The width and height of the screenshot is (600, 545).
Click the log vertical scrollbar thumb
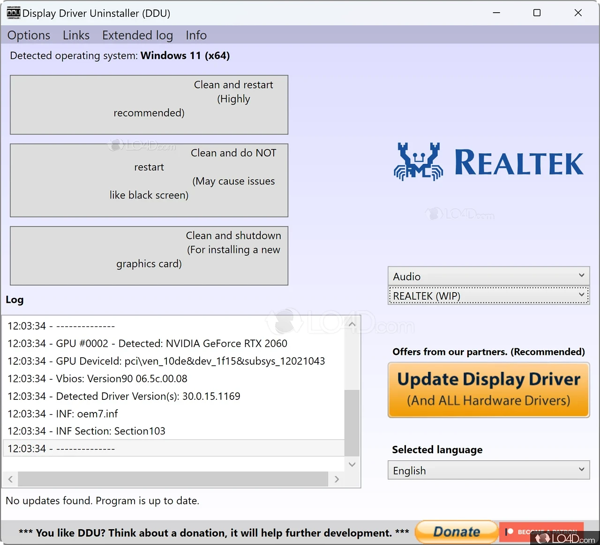(x=352, y=423)
